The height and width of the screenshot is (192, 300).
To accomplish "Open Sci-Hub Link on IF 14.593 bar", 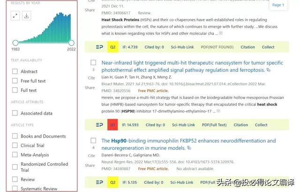I will [183, 125].
